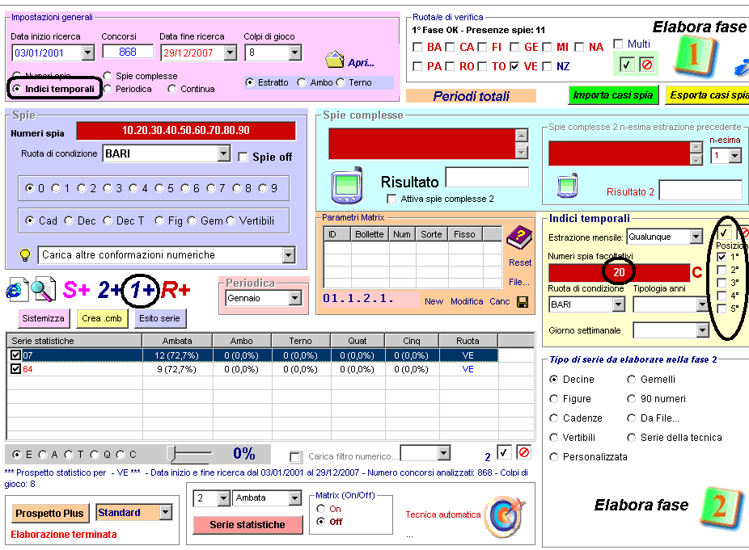Viewport: 749px width, 550px height.
Task: Click the R+ icon
Action: pos(176,290)
